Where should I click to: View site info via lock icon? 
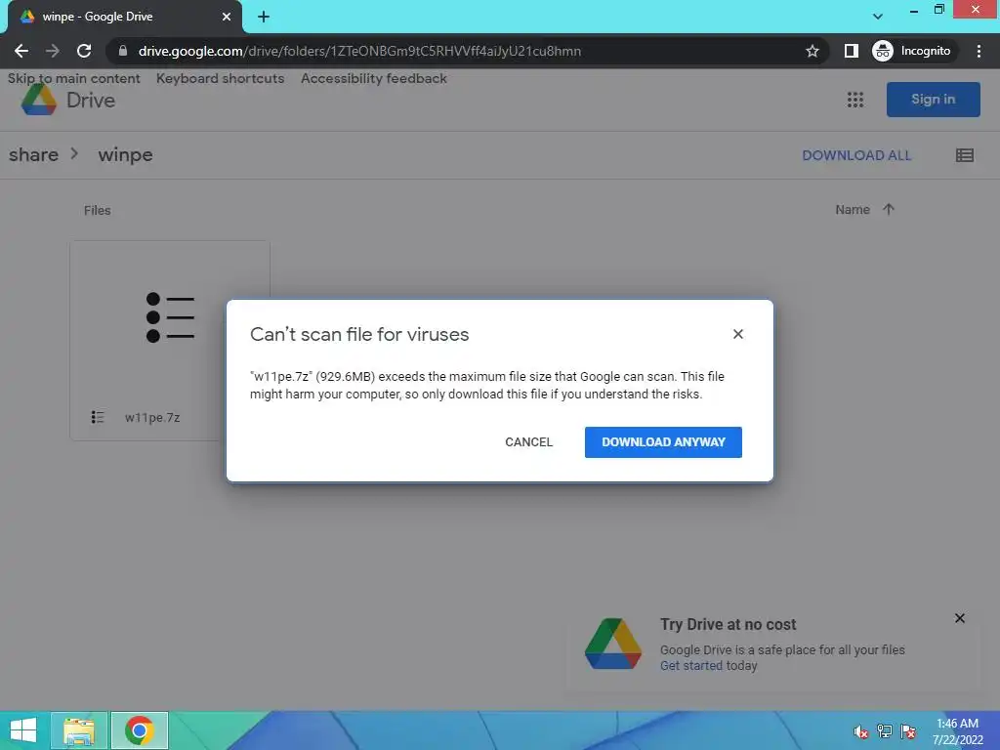[122, 51]
